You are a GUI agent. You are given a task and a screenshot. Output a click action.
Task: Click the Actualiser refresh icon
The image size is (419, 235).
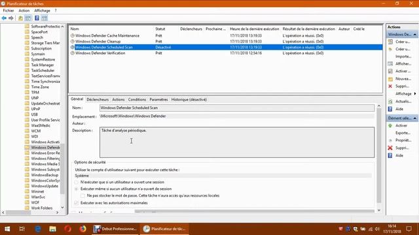coord(390,102)
